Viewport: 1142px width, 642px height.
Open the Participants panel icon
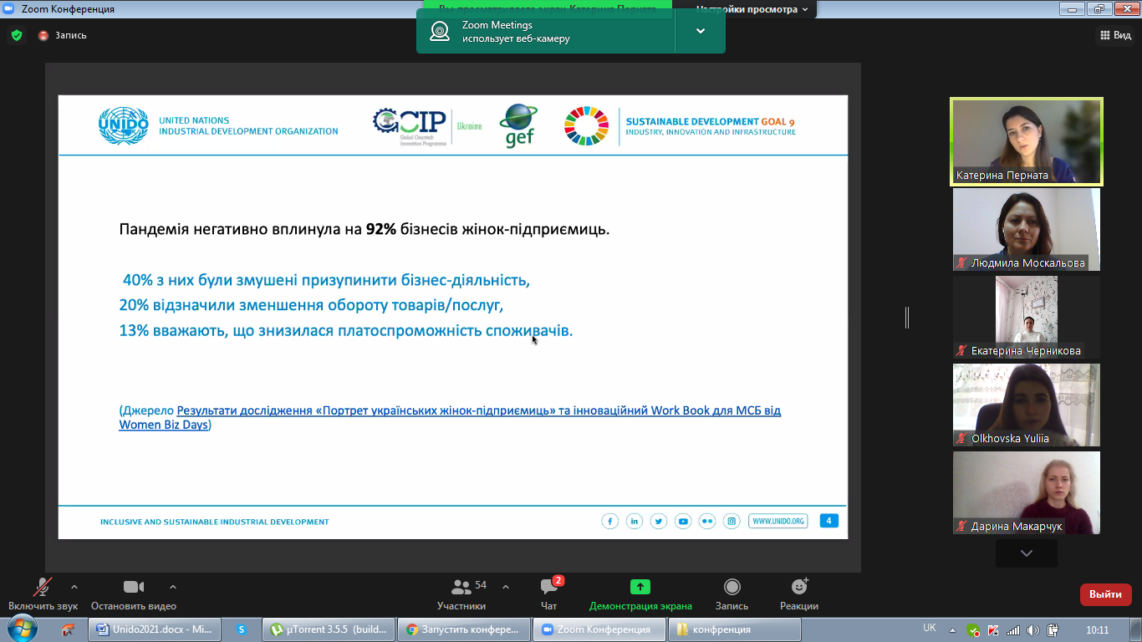[461, 587]
